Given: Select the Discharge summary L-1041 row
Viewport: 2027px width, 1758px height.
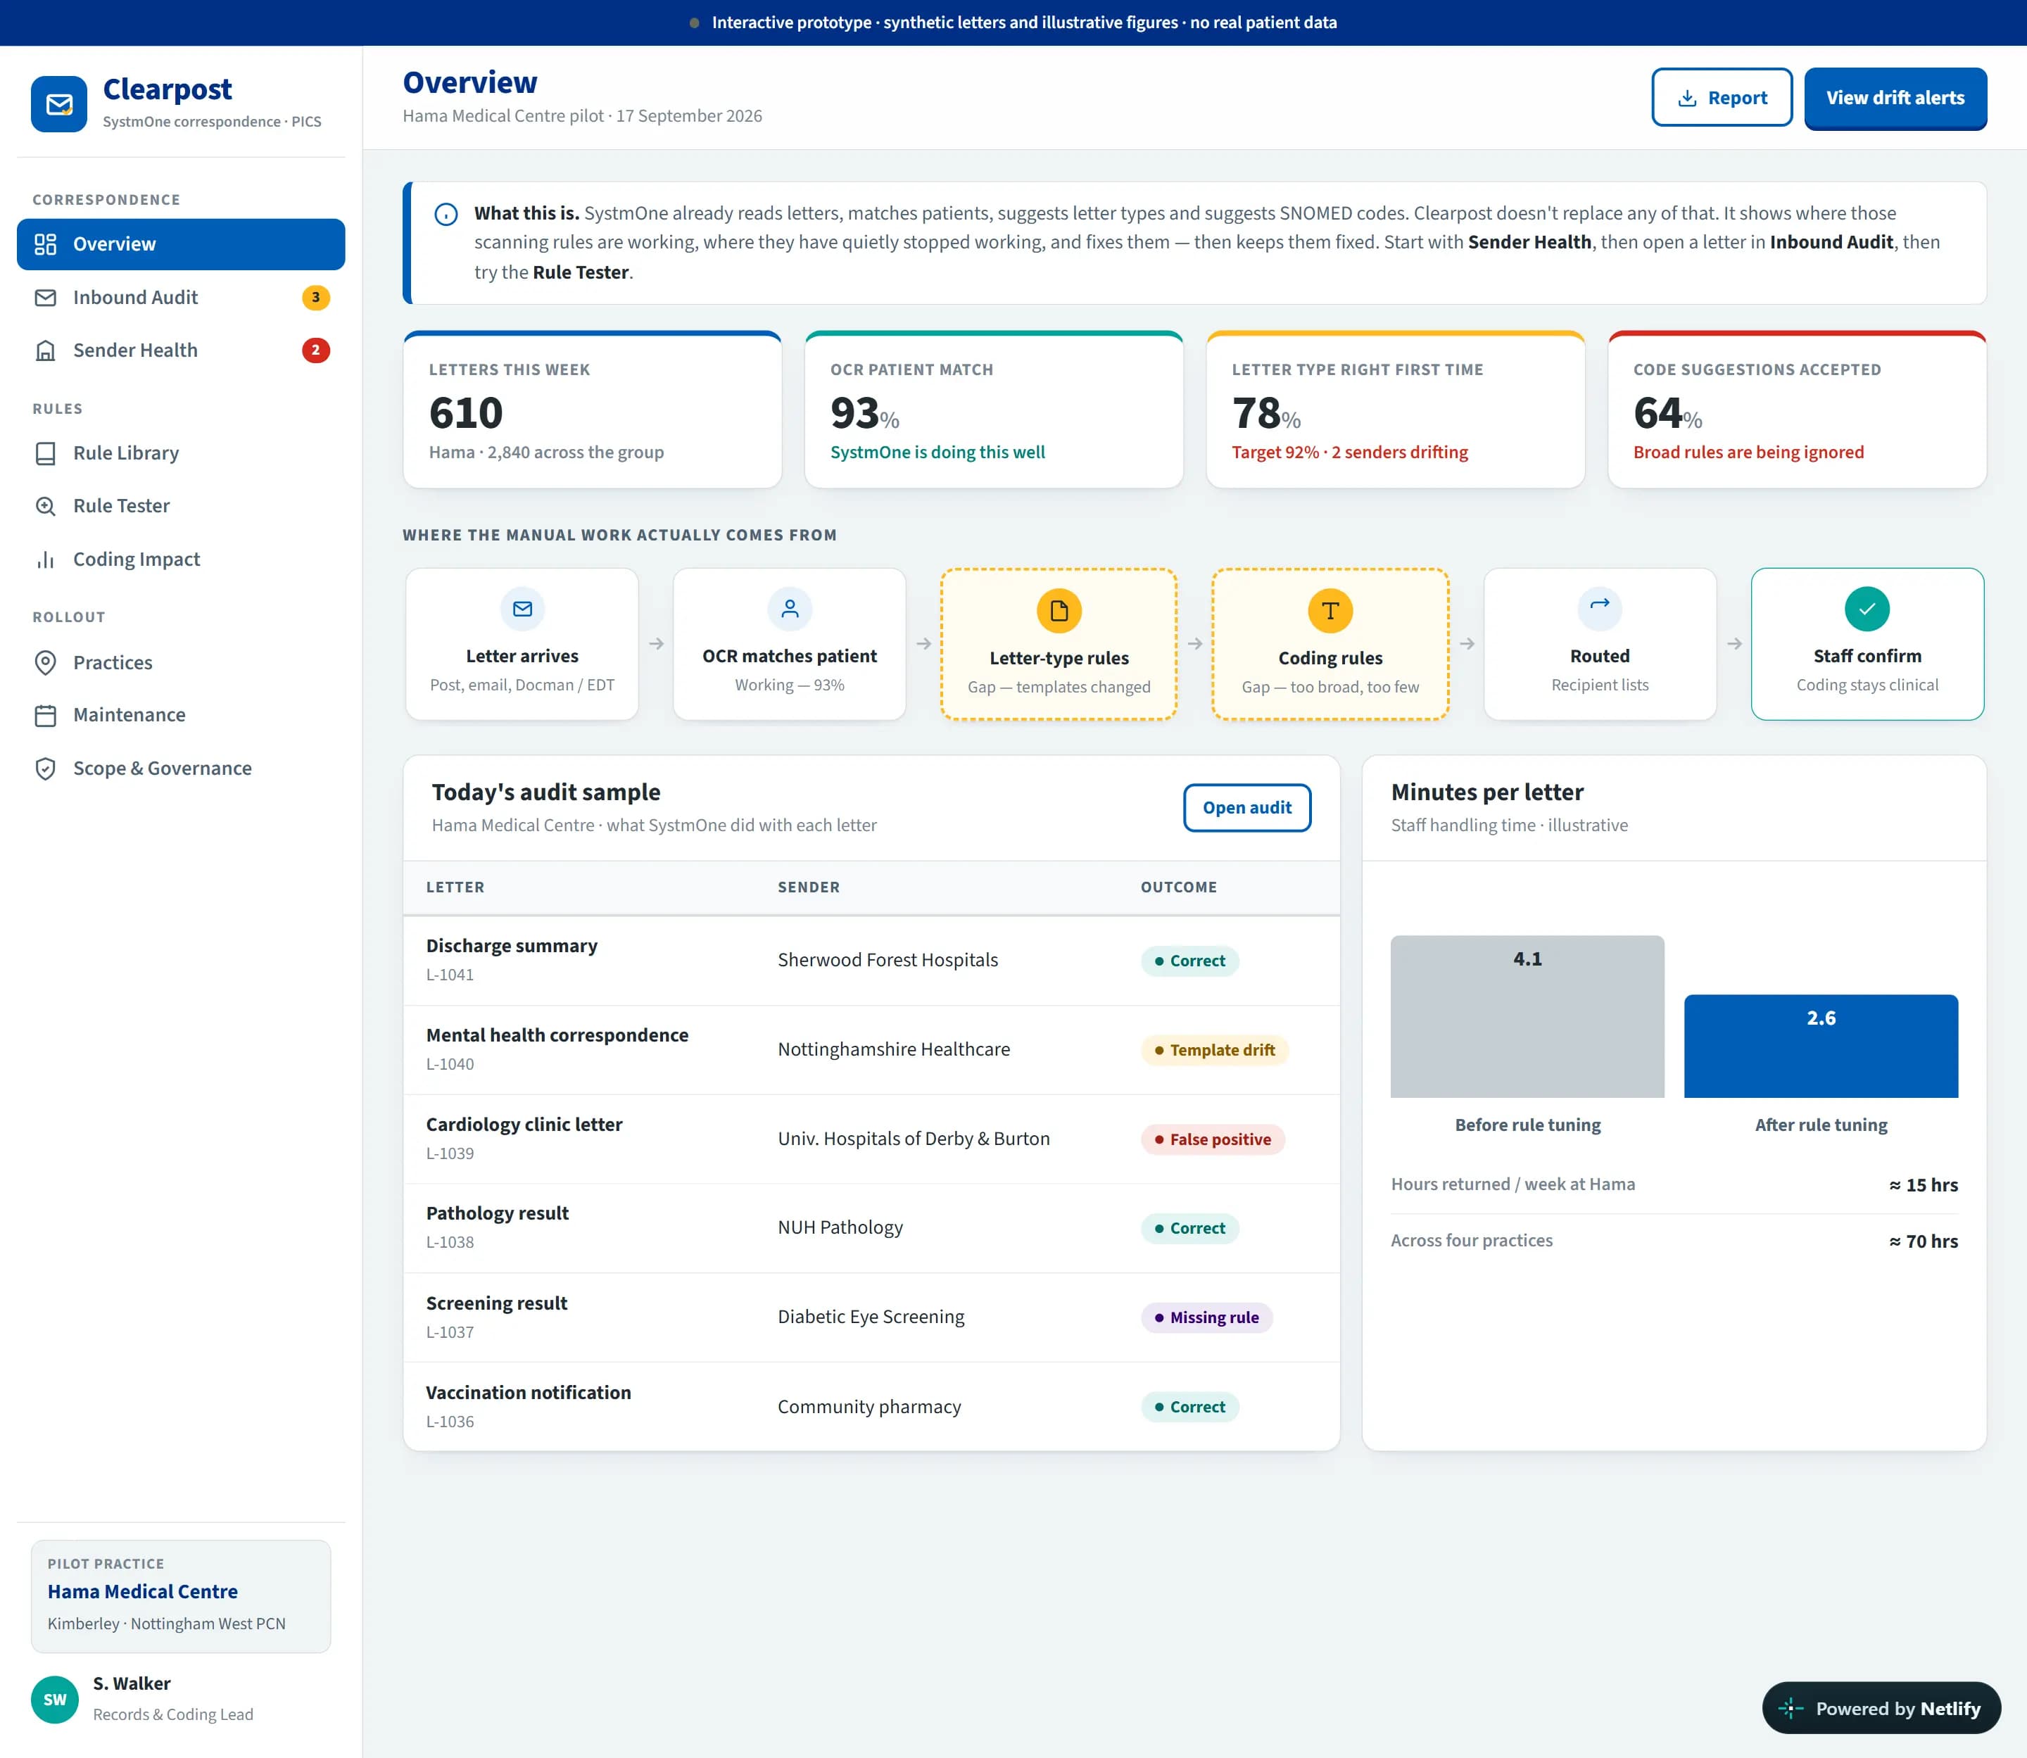Looking at the screenshot, I should (871, 961).
